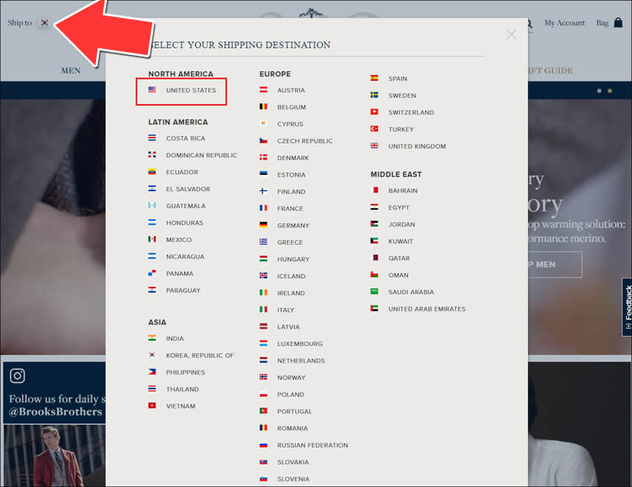This screenshot has height=487, width=632.
Task: Click the South Korea flag next to Ship to
Action: [x=45, y=23]
